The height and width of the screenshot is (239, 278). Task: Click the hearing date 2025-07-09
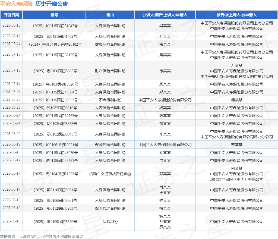pos(11,92)
